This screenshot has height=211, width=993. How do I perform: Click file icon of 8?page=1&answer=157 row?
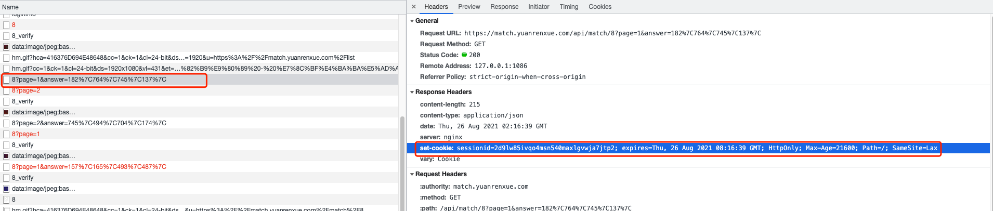[x=6, y=167]
